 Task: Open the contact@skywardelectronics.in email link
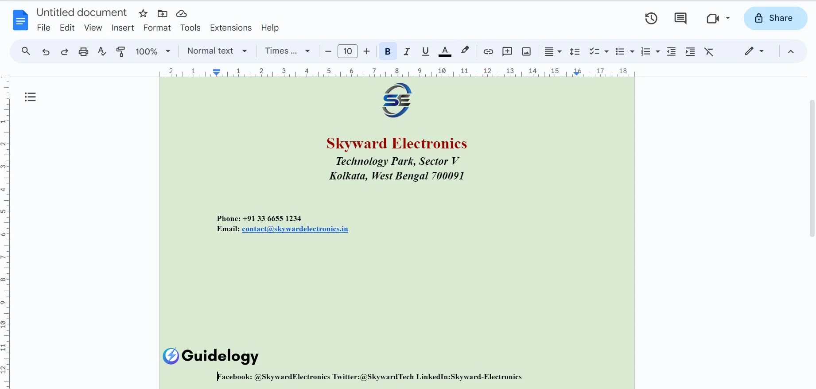[x=295, y=229]
